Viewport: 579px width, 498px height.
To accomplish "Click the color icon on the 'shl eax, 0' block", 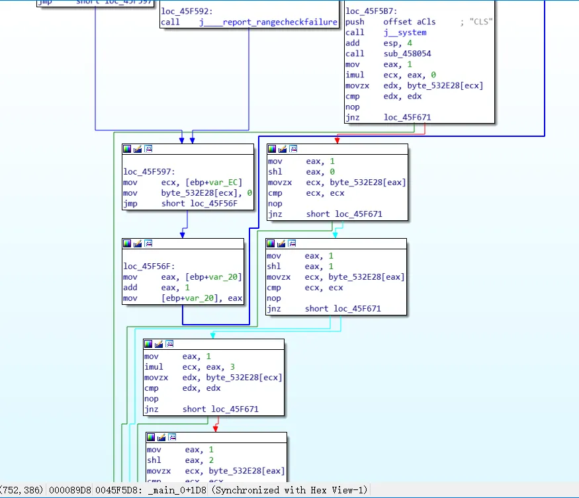I will point(272,149).
